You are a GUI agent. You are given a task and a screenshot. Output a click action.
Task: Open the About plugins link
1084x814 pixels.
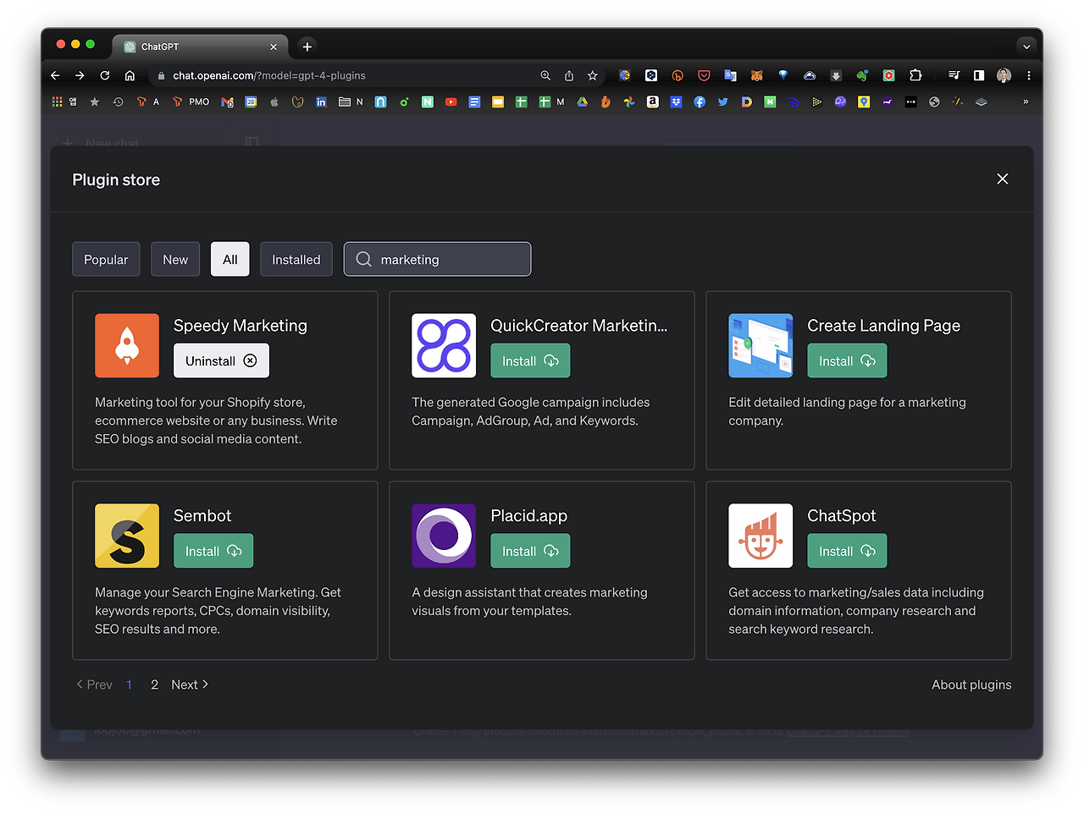click(x=971, y=685)
